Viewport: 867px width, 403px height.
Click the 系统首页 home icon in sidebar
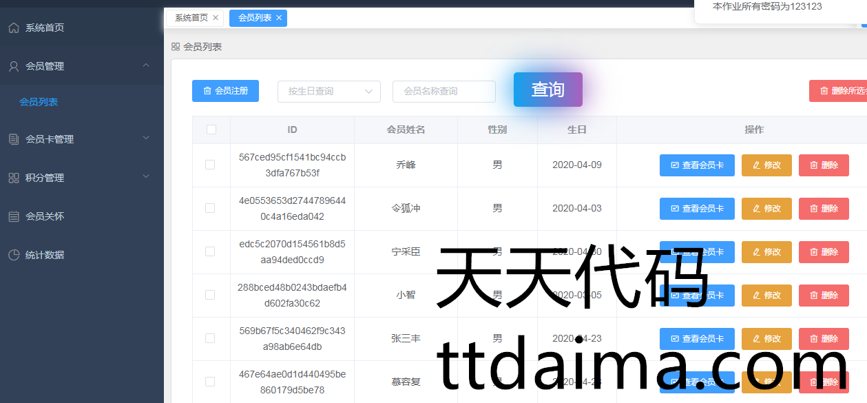tap(14, 28)
